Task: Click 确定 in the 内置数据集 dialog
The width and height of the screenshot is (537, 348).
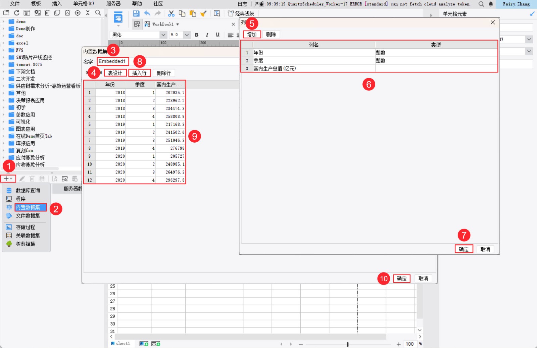Action: click(x=402, y=279)
